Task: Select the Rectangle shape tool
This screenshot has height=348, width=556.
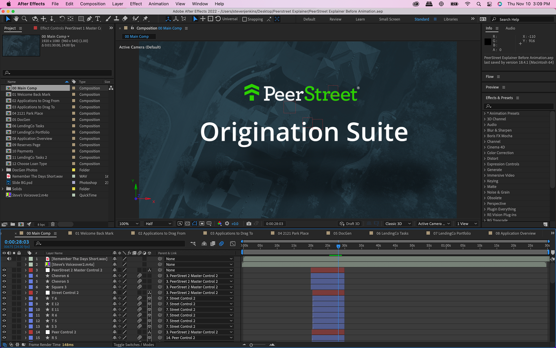Action: pos(81,19)
